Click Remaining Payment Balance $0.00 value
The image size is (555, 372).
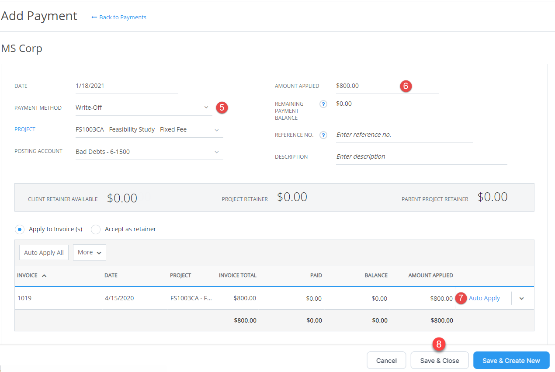pyautogui.click(x=344, y=104)
